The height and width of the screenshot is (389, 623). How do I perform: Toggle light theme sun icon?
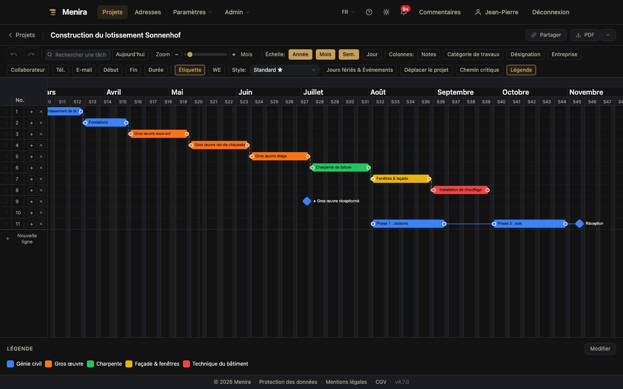point(386,12)
